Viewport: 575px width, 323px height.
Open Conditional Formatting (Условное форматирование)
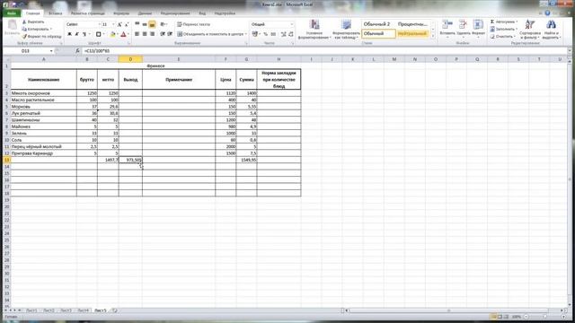pyautogui.click(x=314, y=30)
